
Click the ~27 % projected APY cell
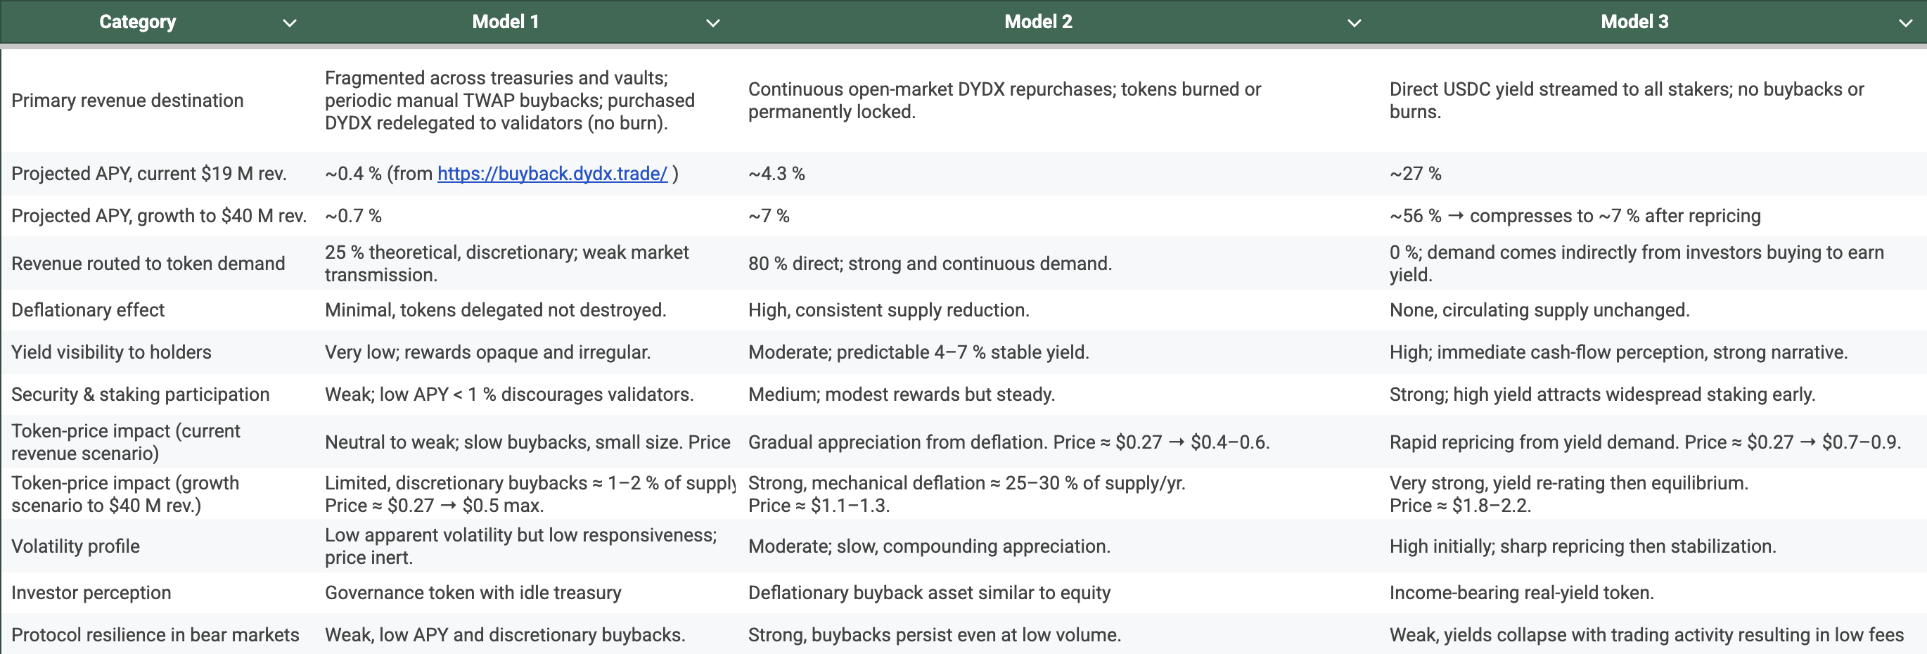coord(1414,174)
